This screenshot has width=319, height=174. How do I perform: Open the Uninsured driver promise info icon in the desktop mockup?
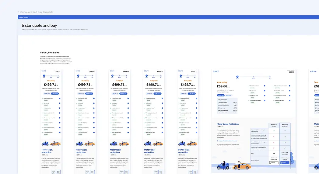coord(289,95)
